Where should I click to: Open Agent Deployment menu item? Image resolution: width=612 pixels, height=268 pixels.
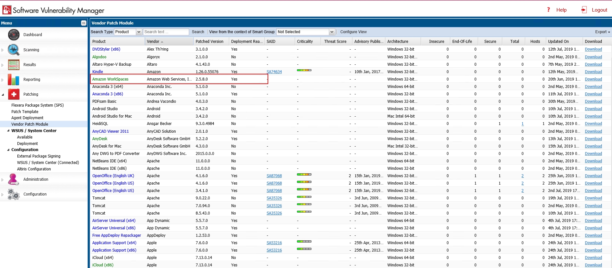(27, 118)
